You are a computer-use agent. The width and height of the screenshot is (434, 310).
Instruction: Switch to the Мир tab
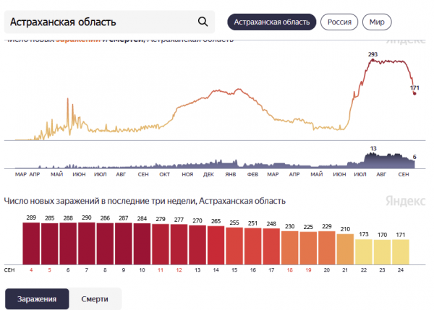click(x=376, y=22)
